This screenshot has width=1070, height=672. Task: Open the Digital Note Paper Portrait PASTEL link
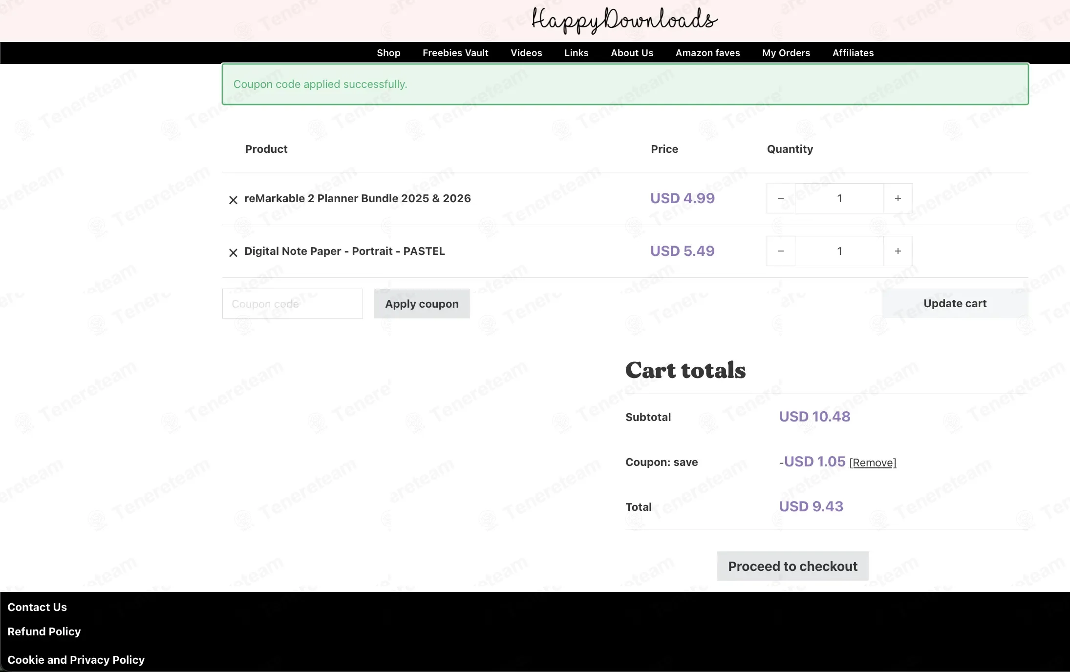coord(344,251)
